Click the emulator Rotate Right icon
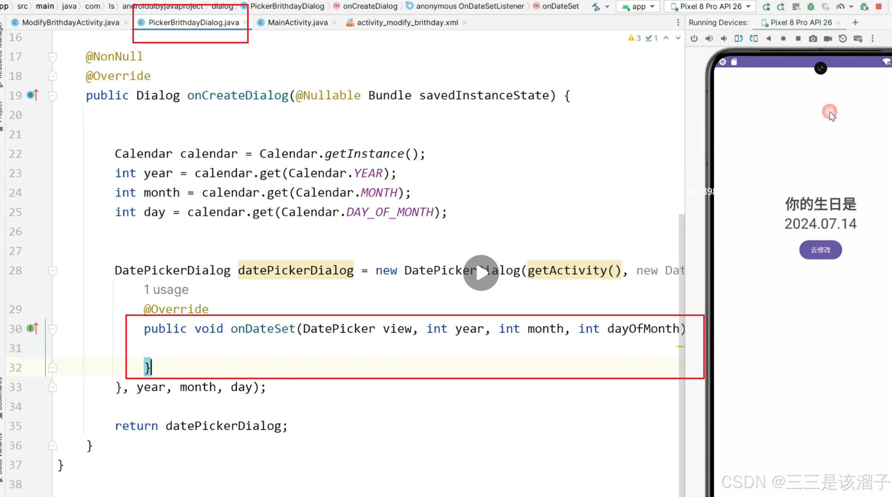892x497 pixels. (753, 38)
